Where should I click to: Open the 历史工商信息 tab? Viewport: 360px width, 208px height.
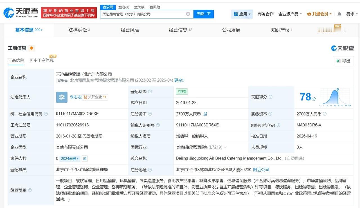[41, 60]
